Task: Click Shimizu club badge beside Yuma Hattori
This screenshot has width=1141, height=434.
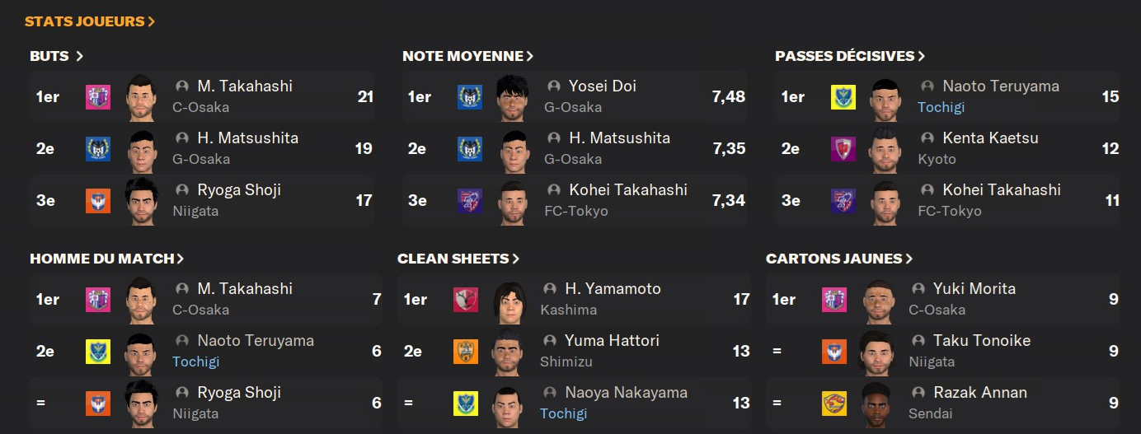Action: pyautogui.click(x=466, y=352)
